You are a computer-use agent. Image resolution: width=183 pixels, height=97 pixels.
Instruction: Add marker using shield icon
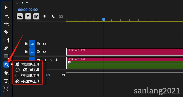(44, 16)
